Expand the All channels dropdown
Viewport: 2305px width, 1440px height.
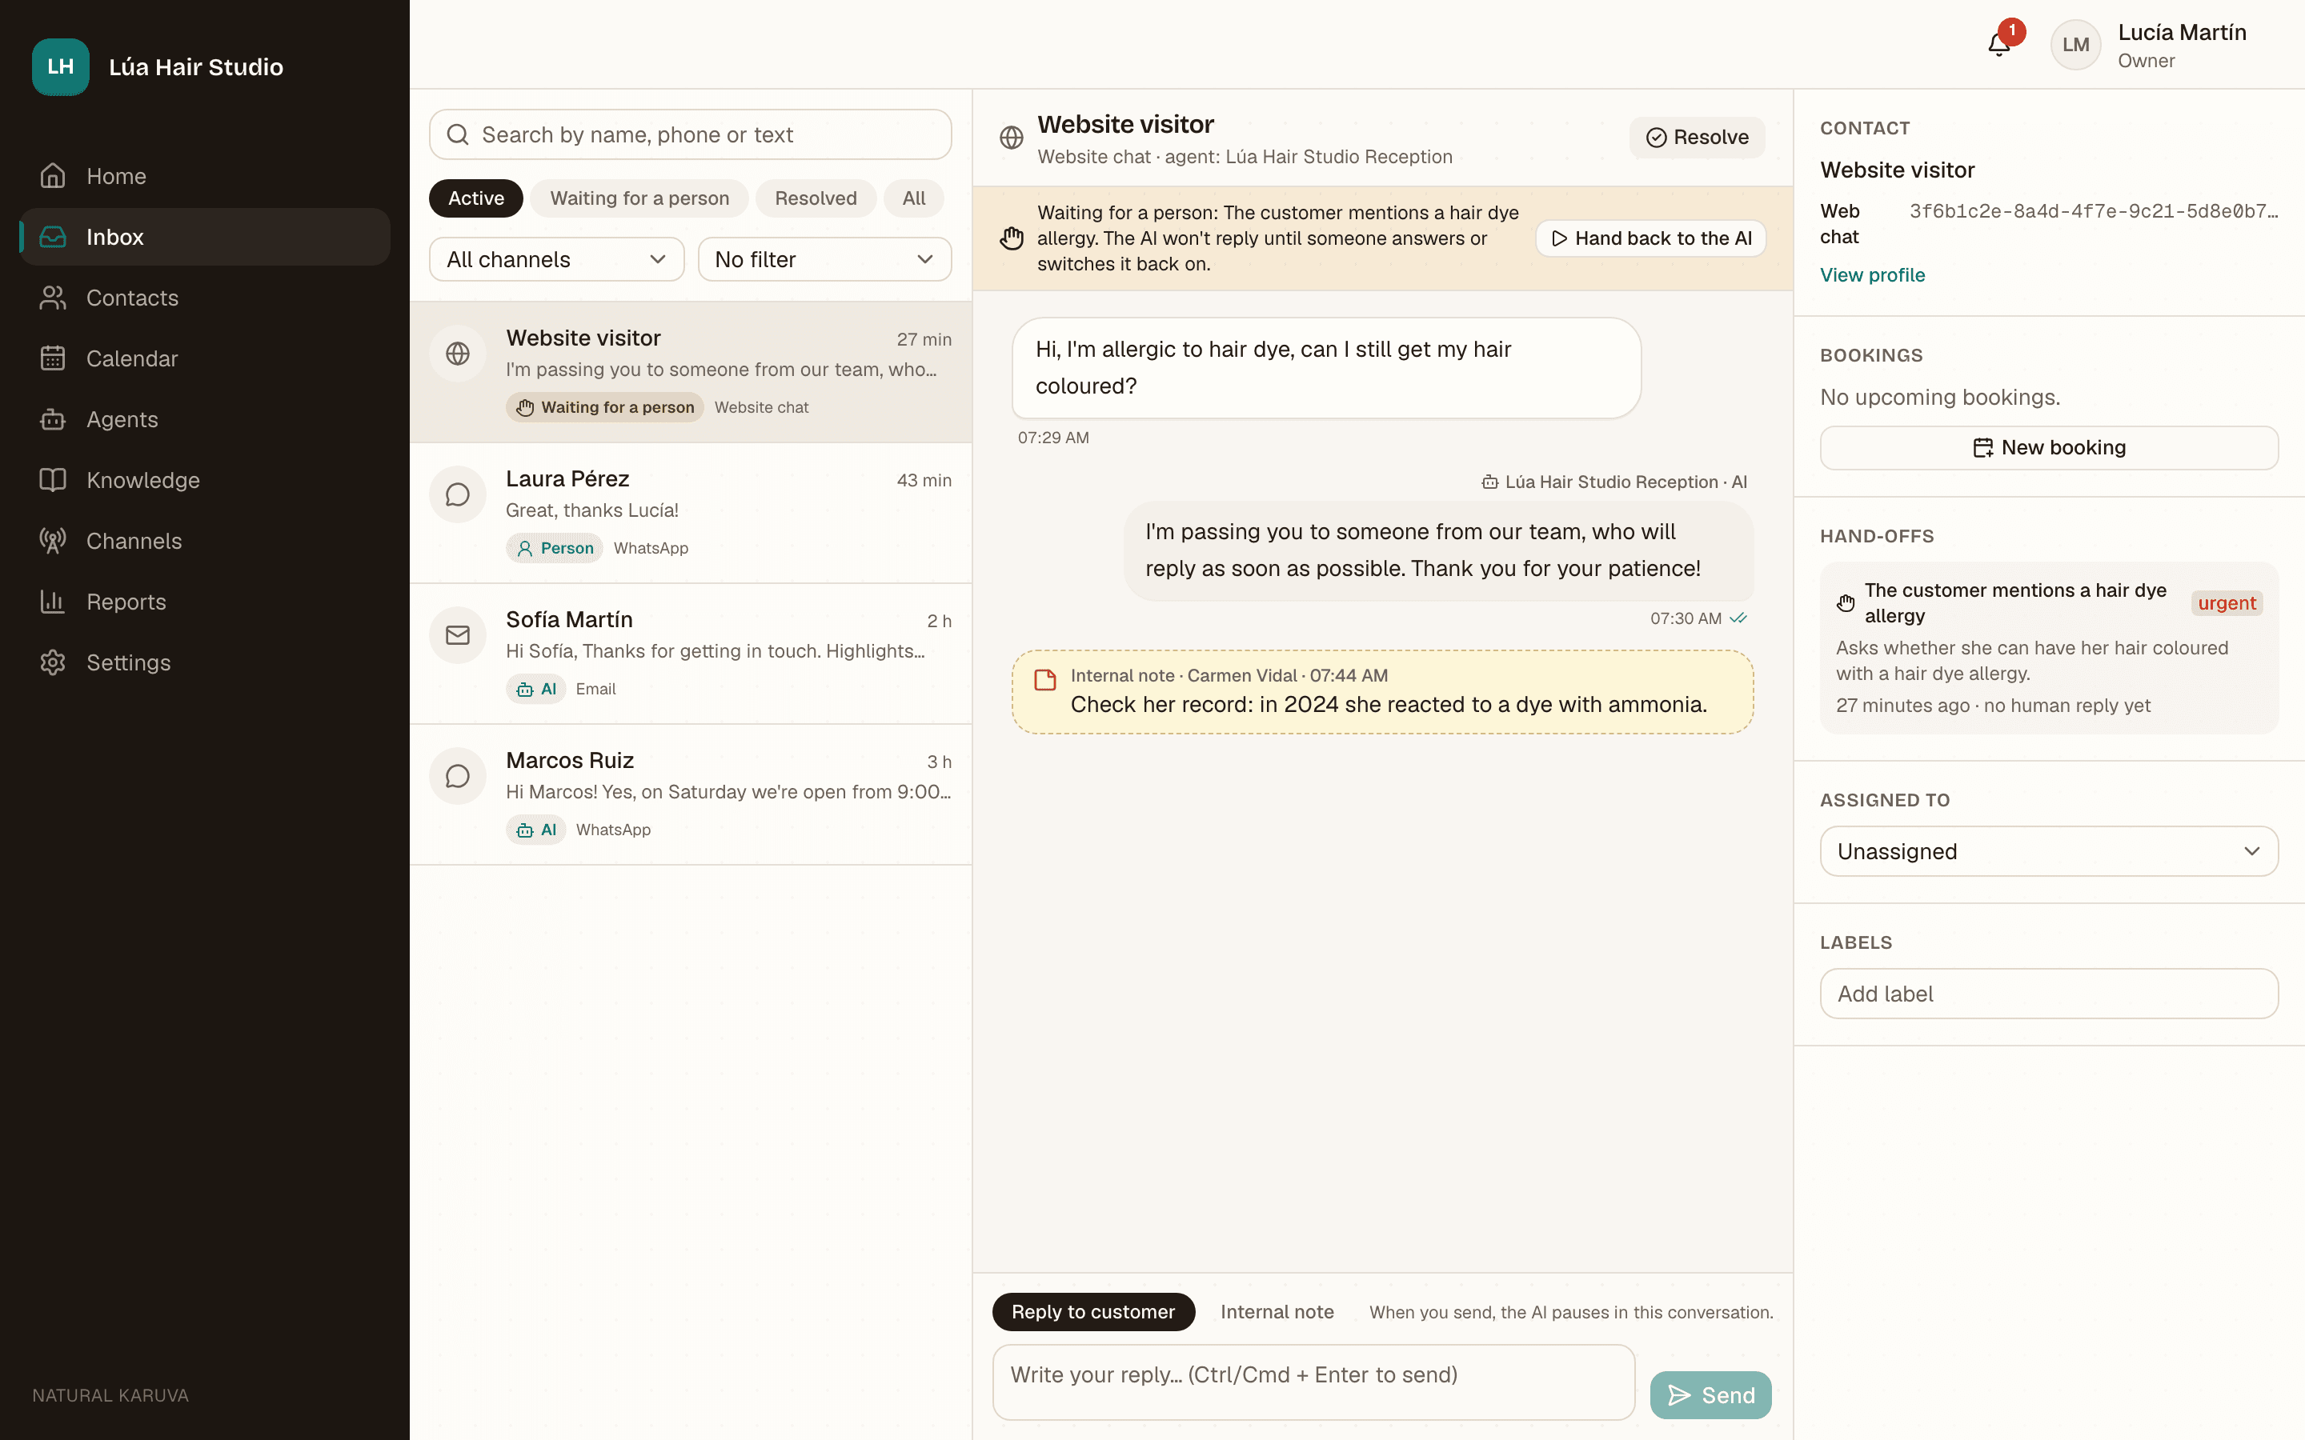click(557, 259)
